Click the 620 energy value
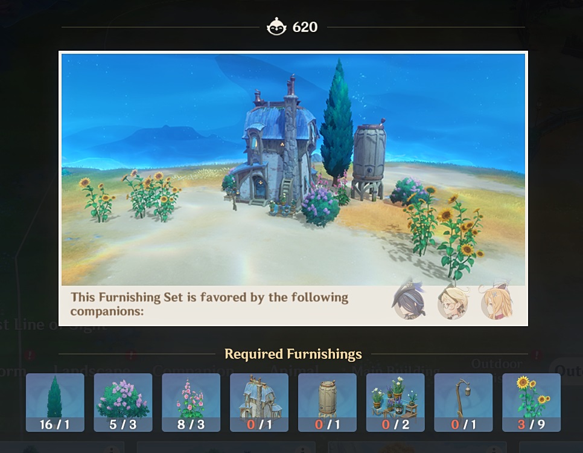The image size is (583, 453). [x=305, y=27]
